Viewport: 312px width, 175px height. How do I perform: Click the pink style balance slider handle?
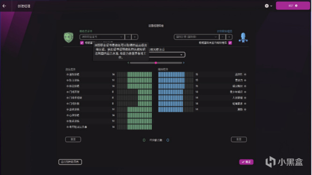tap(156, 63)
